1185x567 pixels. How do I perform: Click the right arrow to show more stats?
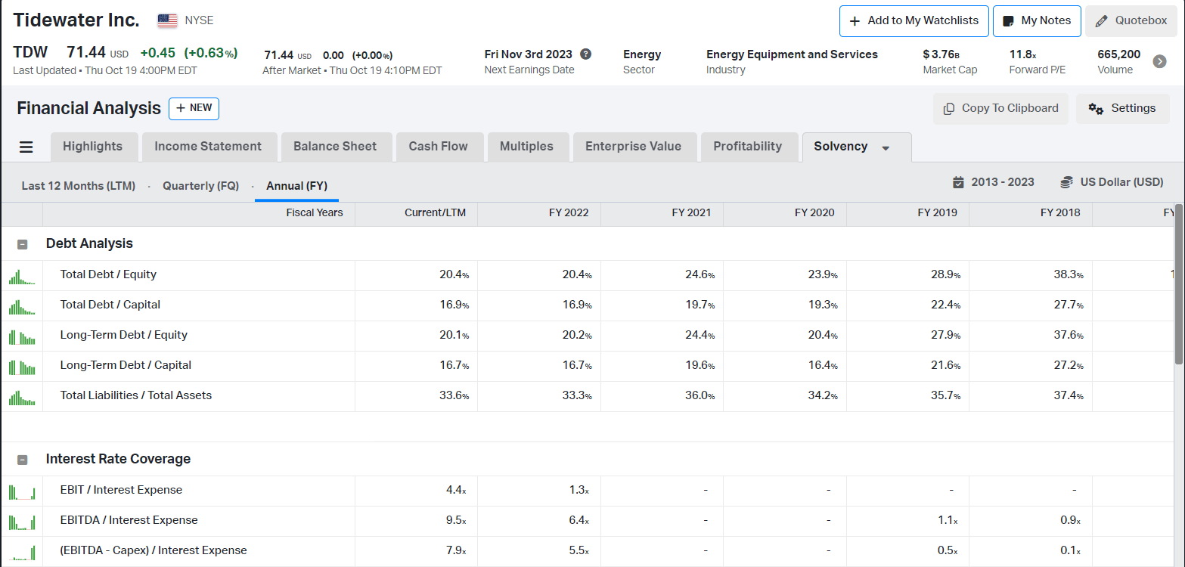[1159, 61]
